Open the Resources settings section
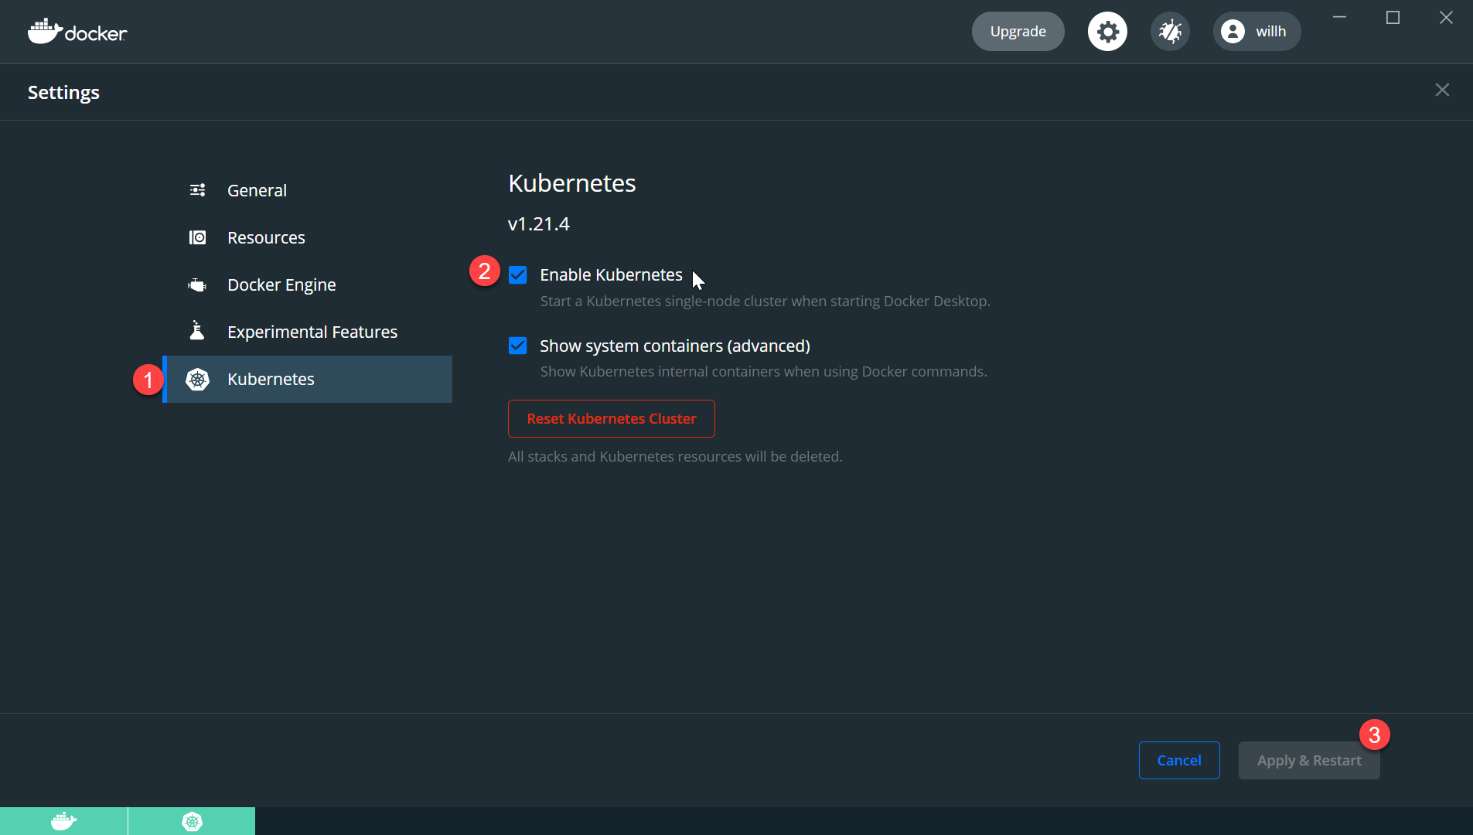Screen dimensions: 1473x835 308,237
